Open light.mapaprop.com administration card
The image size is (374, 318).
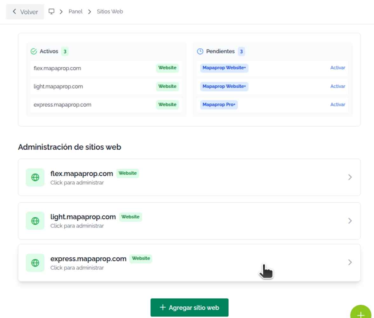pos(190,221)
